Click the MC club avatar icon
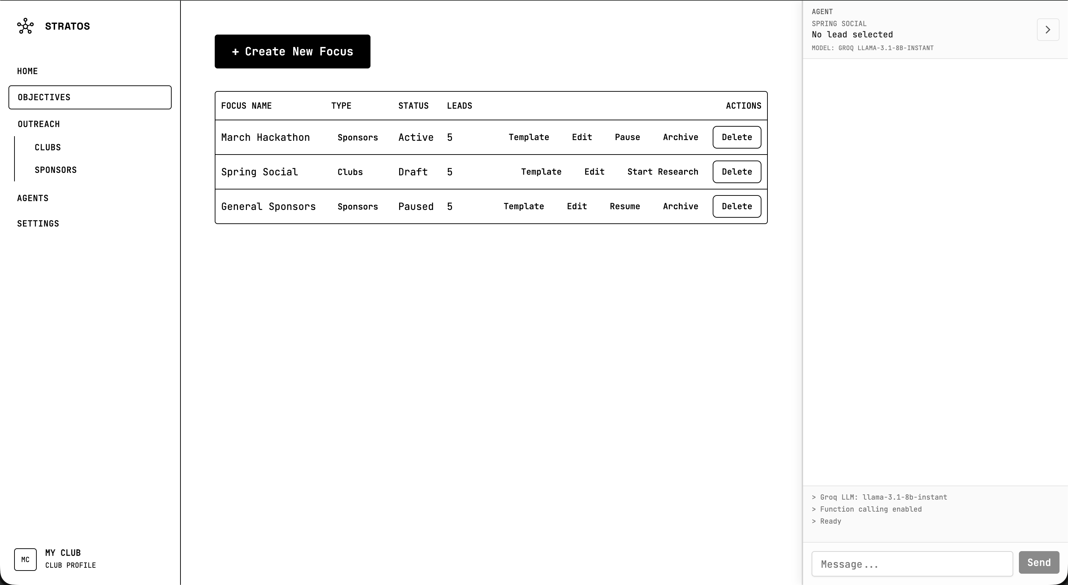 click(x=25, y=559)
